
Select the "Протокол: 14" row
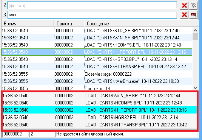point(97,88)
